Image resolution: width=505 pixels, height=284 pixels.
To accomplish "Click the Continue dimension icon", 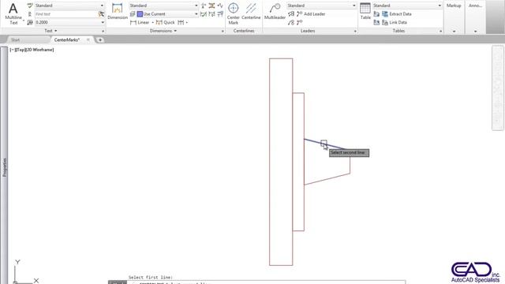I will coord(181,22).
